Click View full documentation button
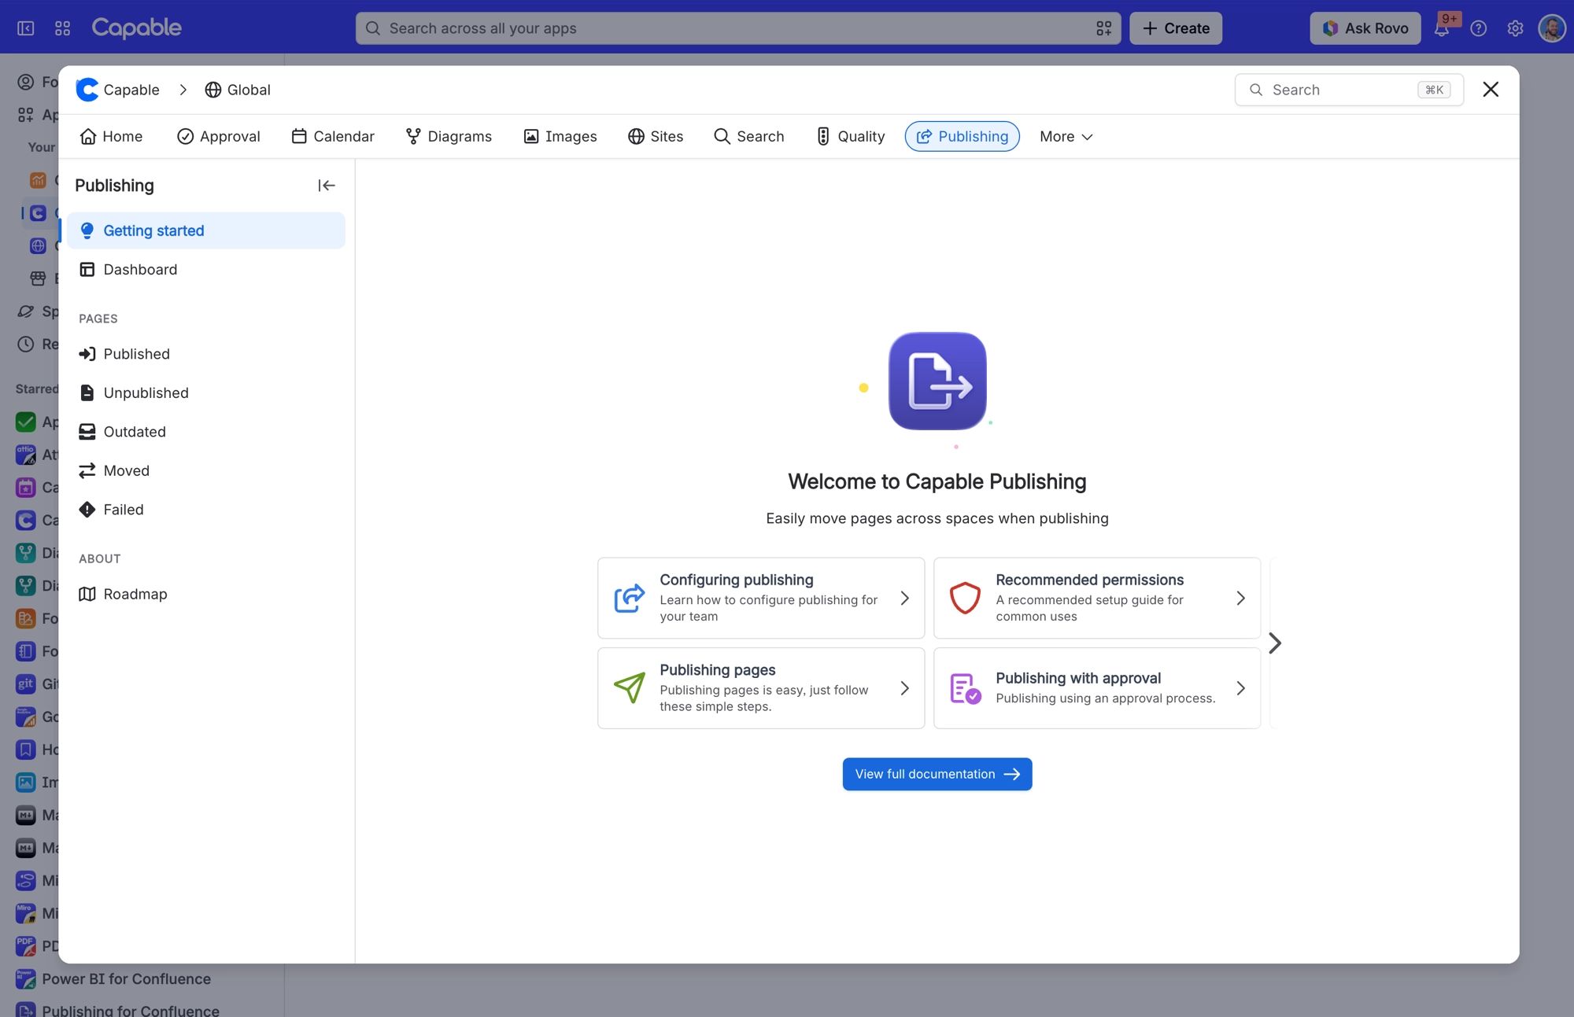The height and width of the screenshot is (1017, 1574). 937,774
